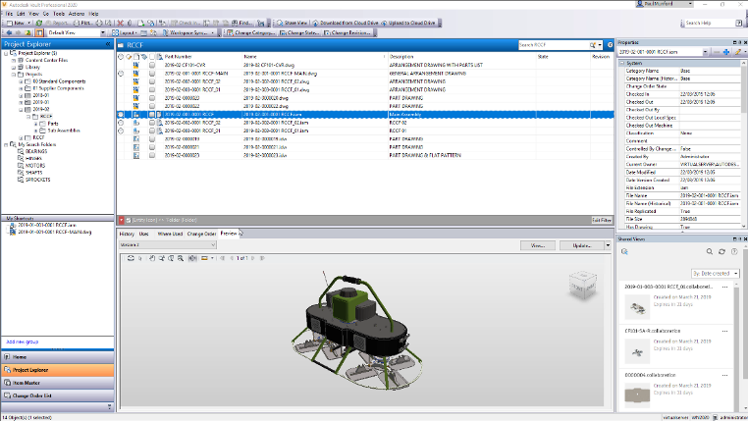
Task: Toggle the header select-all checkbox
Action: pyautogui.click(x=152, y=57)
